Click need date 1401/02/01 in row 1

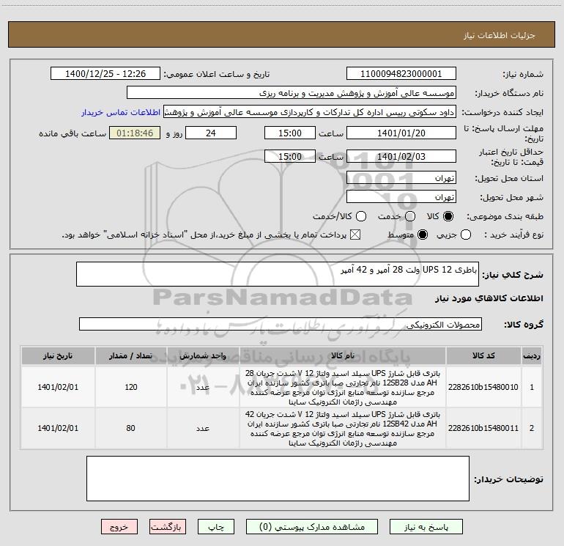point(58,387)
